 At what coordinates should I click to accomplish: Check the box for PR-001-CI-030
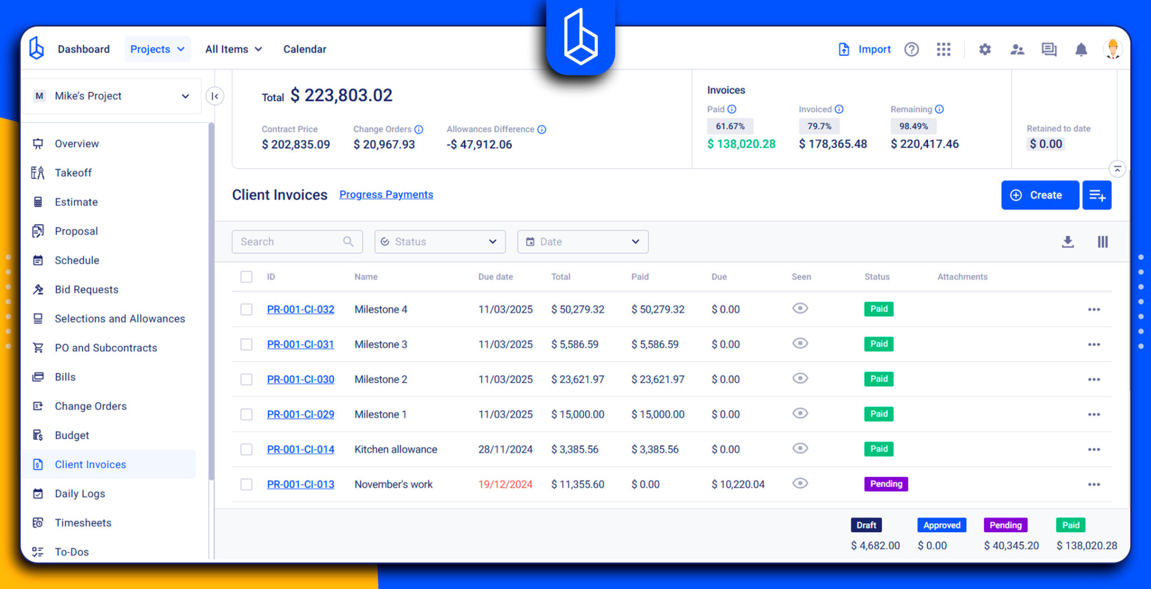tap(246, 379)
